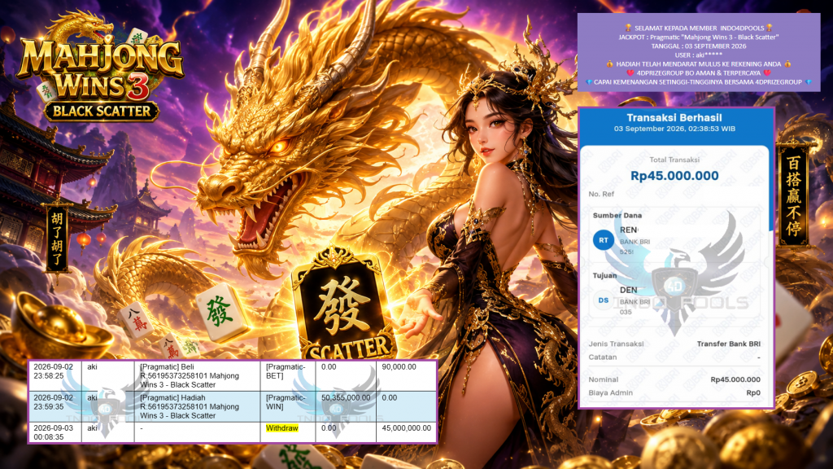Viewport: 833px width, 469px height.
Task: Click the Catatan label
Action: coord(603,357)
